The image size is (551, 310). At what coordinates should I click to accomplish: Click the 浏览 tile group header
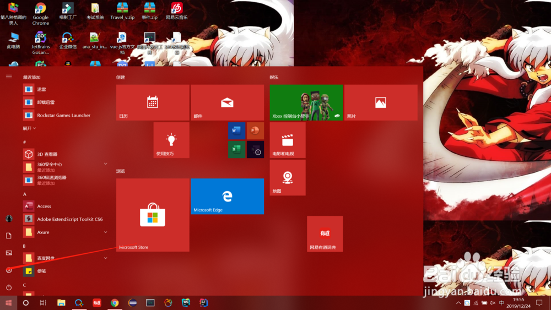121,171
